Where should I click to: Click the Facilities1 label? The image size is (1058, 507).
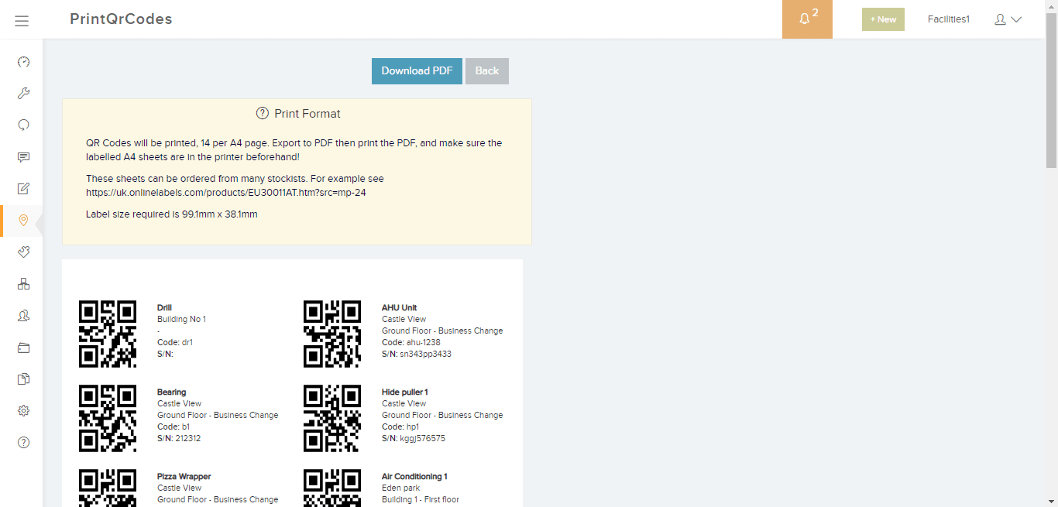[949, 19]
